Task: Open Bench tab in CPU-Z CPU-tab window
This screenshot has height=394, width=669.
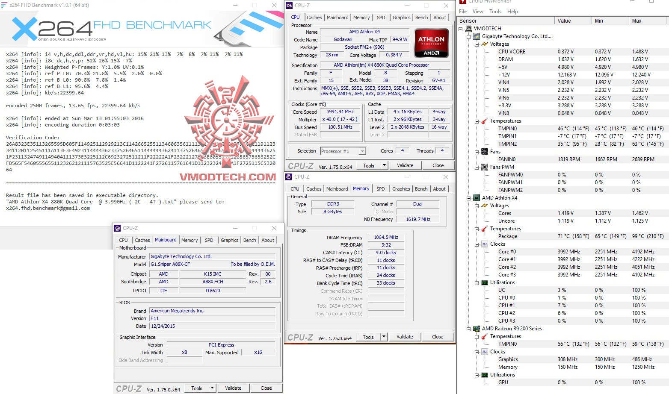Action: click(x=421, y=18)
